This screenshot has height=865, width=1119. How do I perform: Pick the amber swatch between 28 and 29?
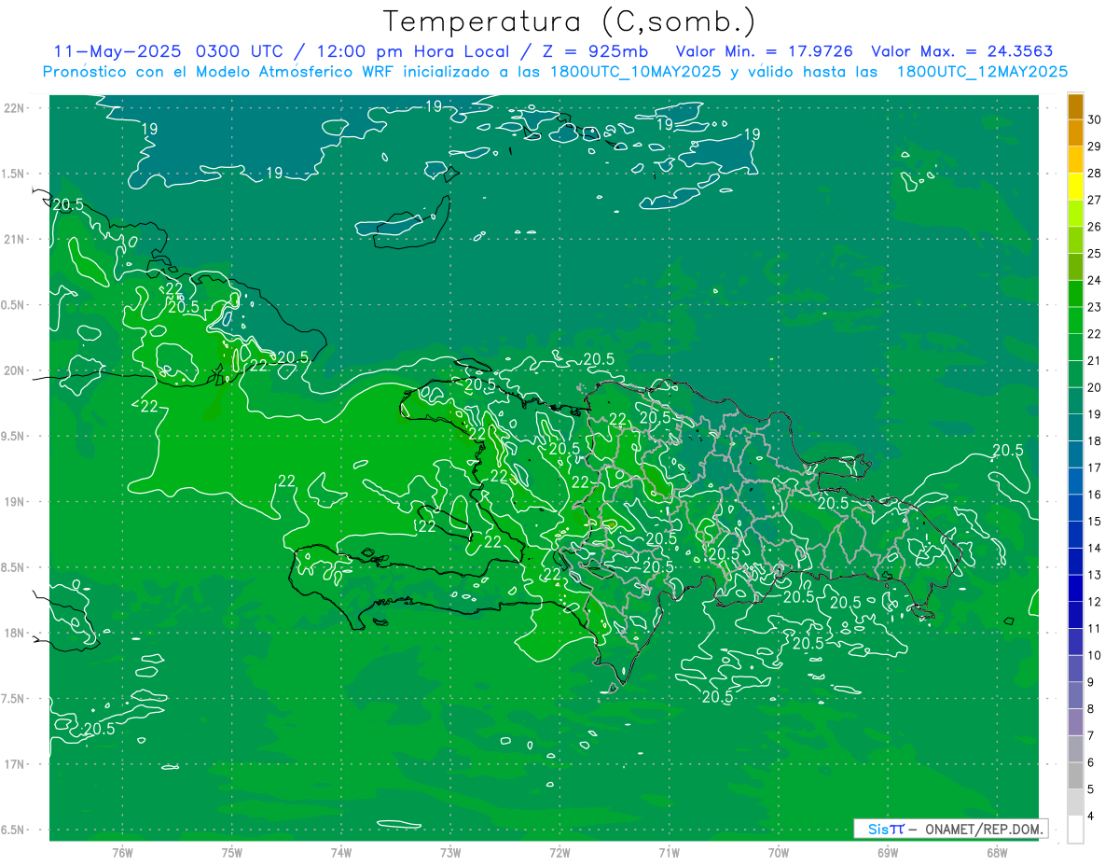tap(1075, 160)
